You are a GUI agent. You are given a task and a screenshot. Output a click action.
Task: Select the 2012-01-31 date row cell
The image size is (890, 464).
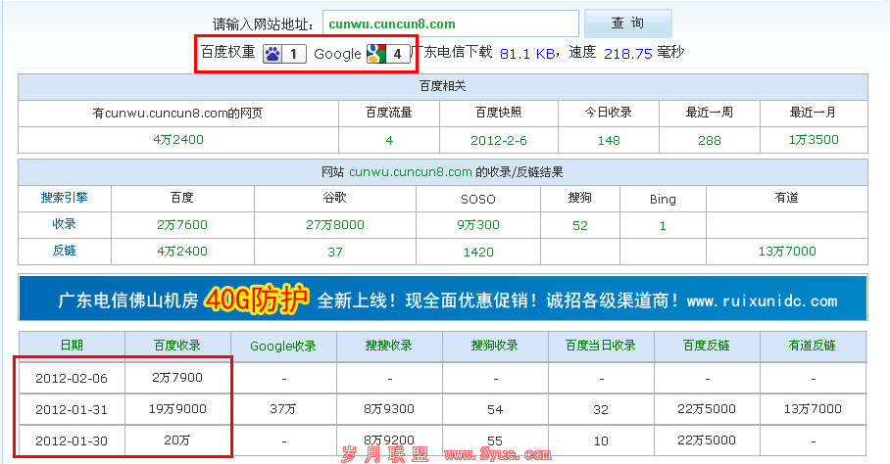pyautogui.click(x=72, y=409)
